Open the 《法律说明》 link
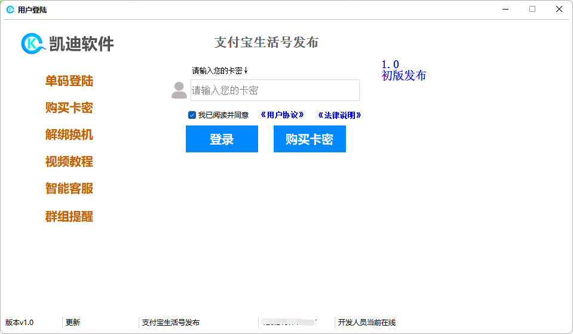Screen dimensions: 573x334 tap(339, 115)
